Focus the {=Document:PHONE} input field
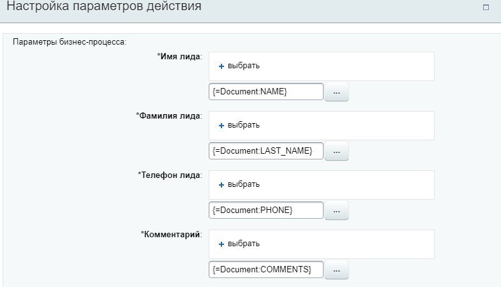Viewport: 501px width, 287px height. click(x=266, y=210)
